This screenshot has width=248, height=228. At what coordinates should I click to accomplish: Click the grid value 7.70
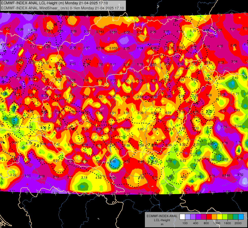[72, 112]
